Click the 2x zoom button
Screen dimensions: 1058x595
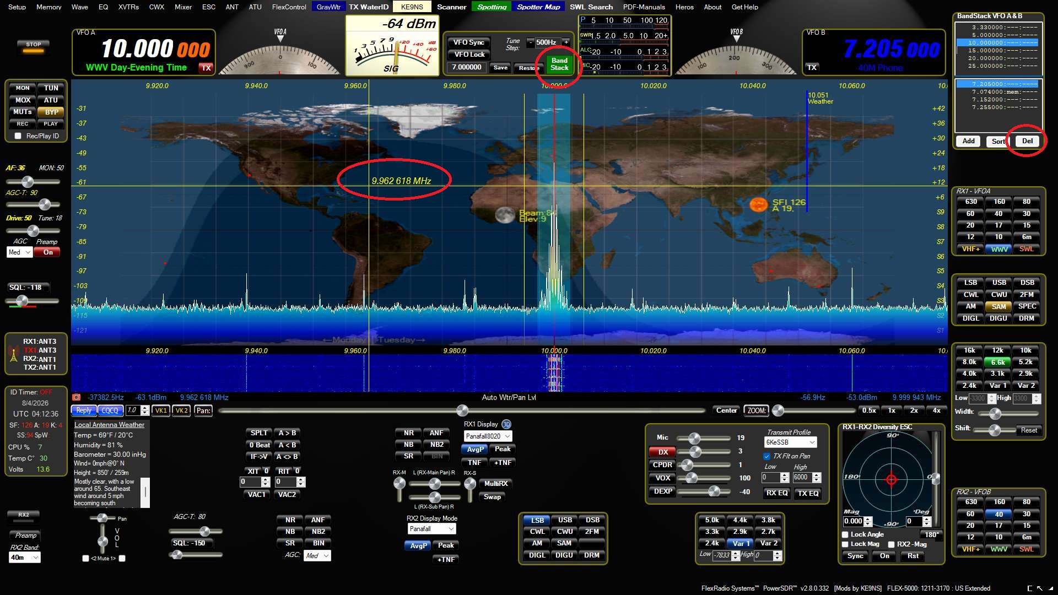coord(914,410)
